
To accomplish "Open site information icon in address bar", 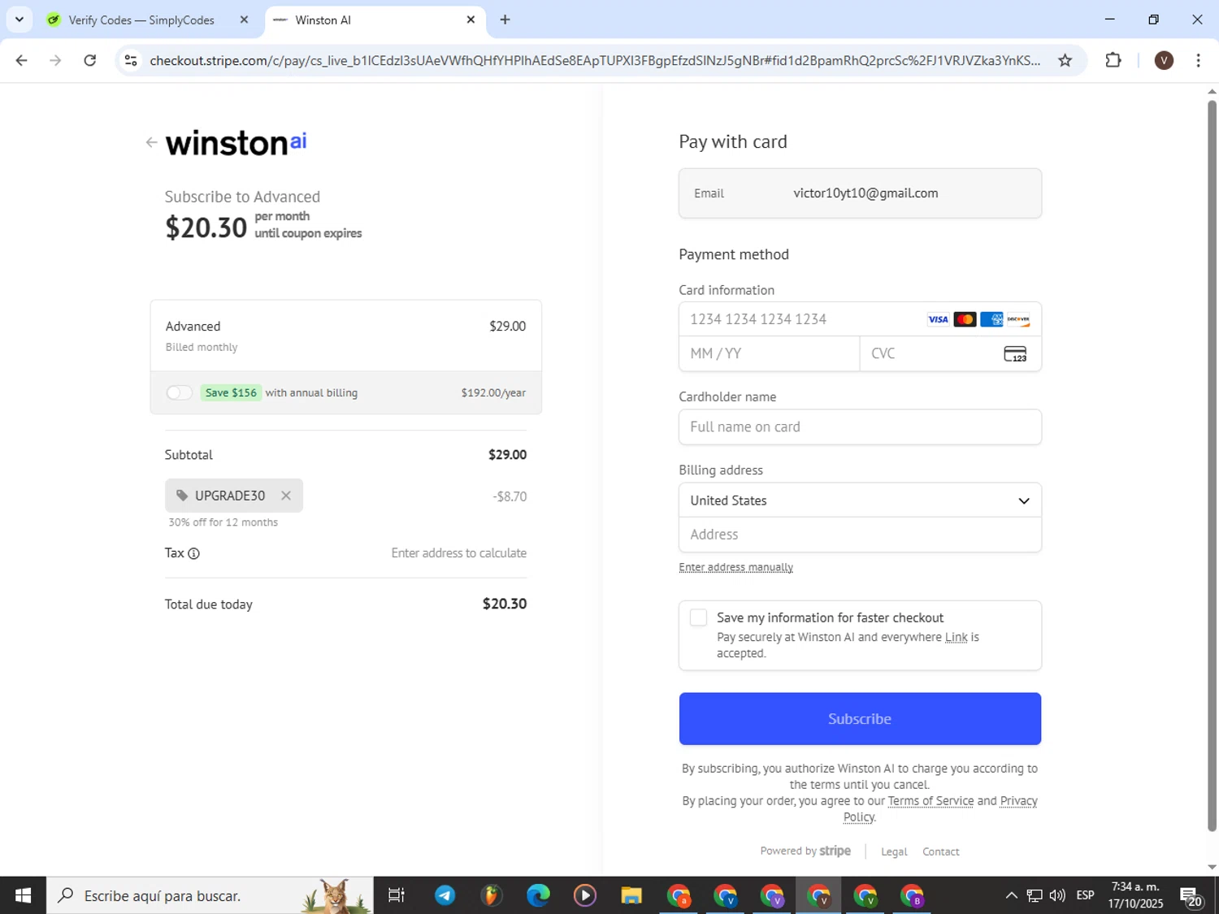I will (131, 60).
